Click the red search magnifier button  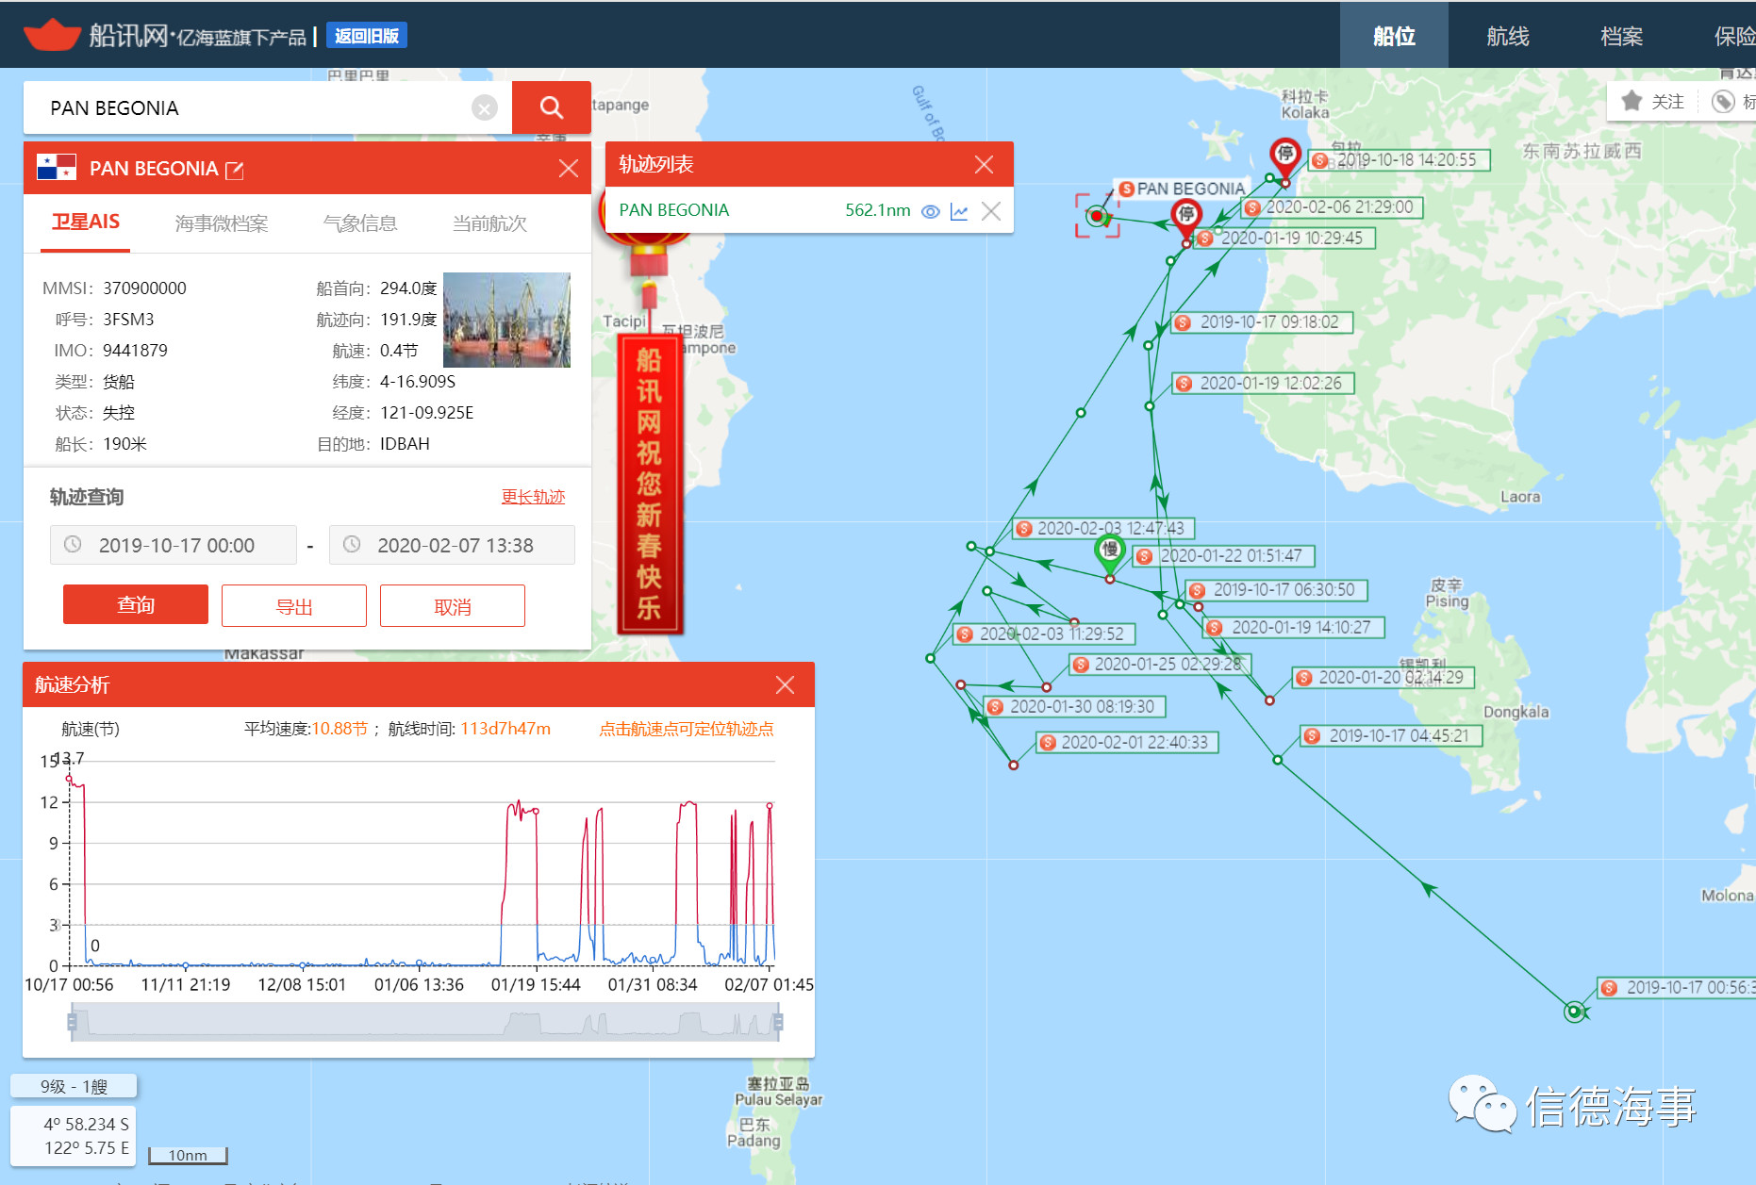pyautogui.click(x=551, y=107)
